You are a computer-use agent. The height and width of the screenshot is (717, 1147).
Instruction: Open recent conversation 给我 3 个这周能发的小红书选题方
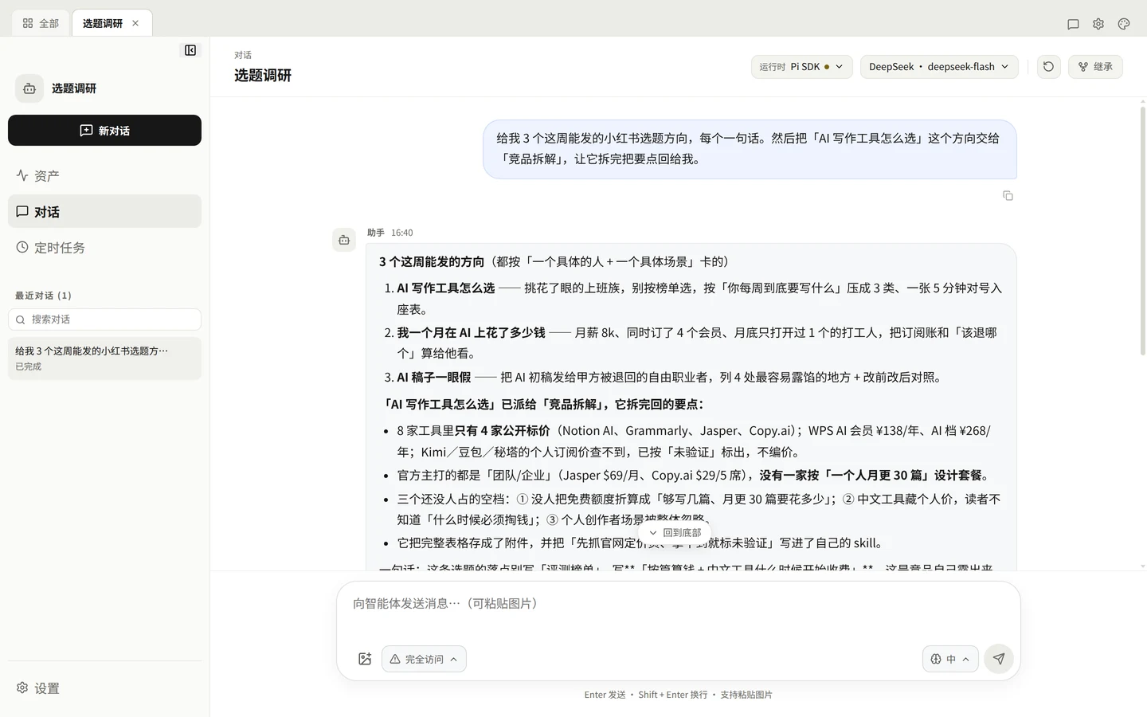point(104,358)
